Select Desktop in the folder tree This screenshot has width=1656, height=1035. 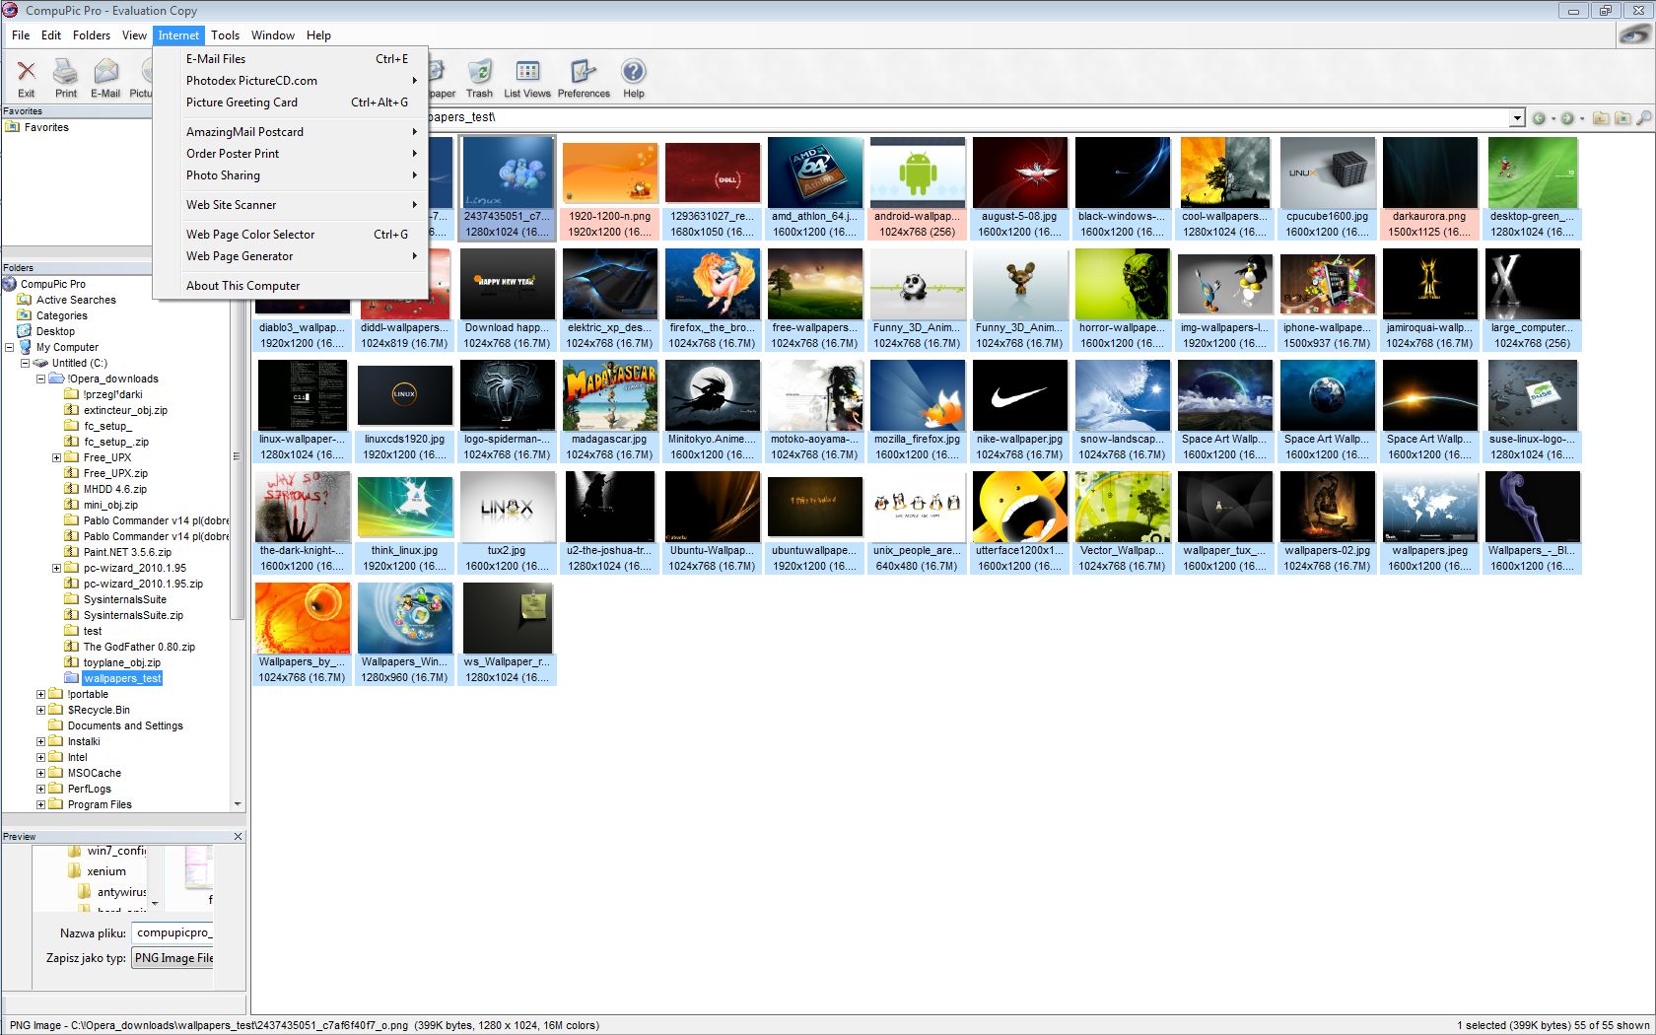point(55,331)
